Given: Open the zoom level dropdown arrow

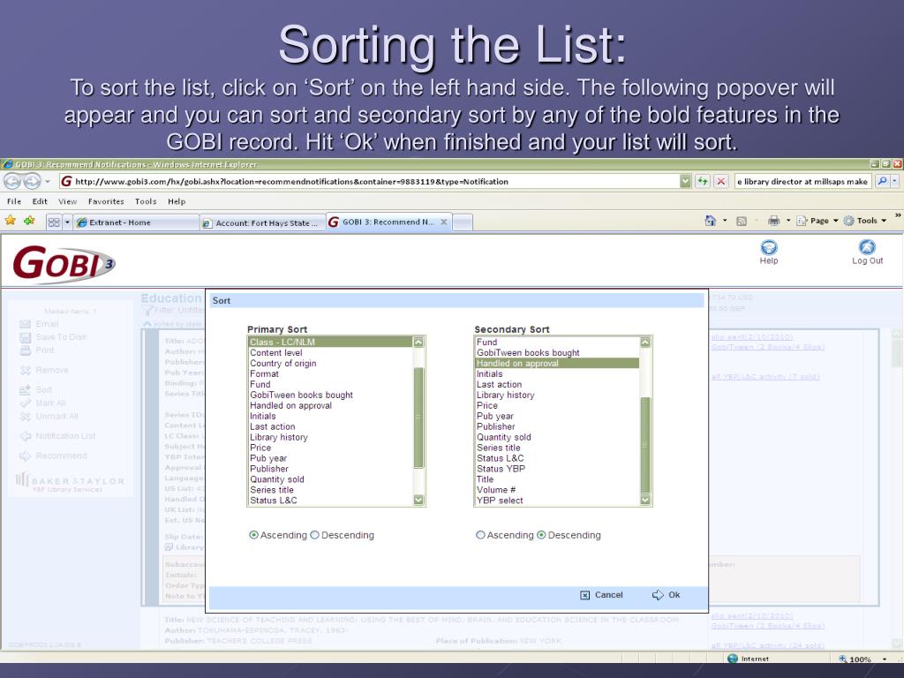Looking at the screenshot, I should 885,659.
